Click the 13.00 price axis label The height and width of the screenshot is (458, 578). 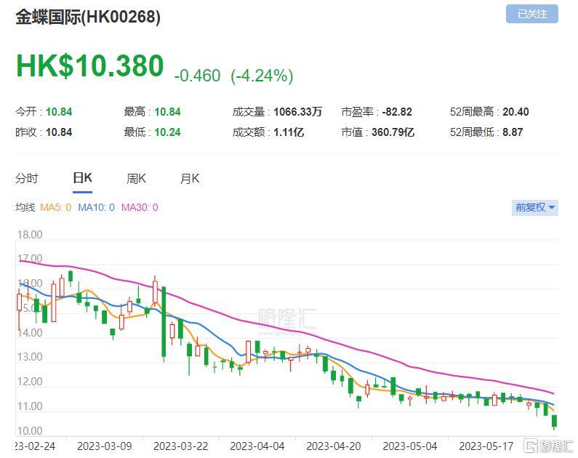coord(30,357)
